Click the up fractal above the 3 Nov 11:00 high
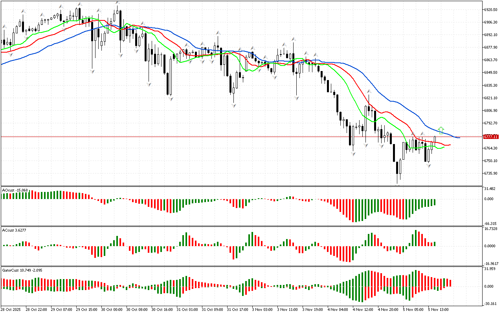Viewport: 503px width, 314px height. pyautogui.click(x=293, y=39)
